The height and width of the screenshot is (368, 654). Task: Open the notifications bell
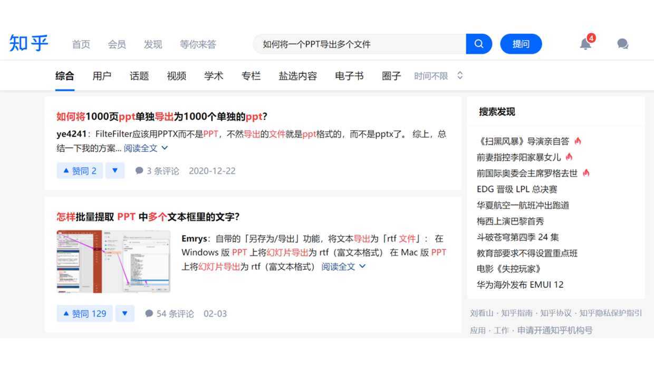(585, 44)
